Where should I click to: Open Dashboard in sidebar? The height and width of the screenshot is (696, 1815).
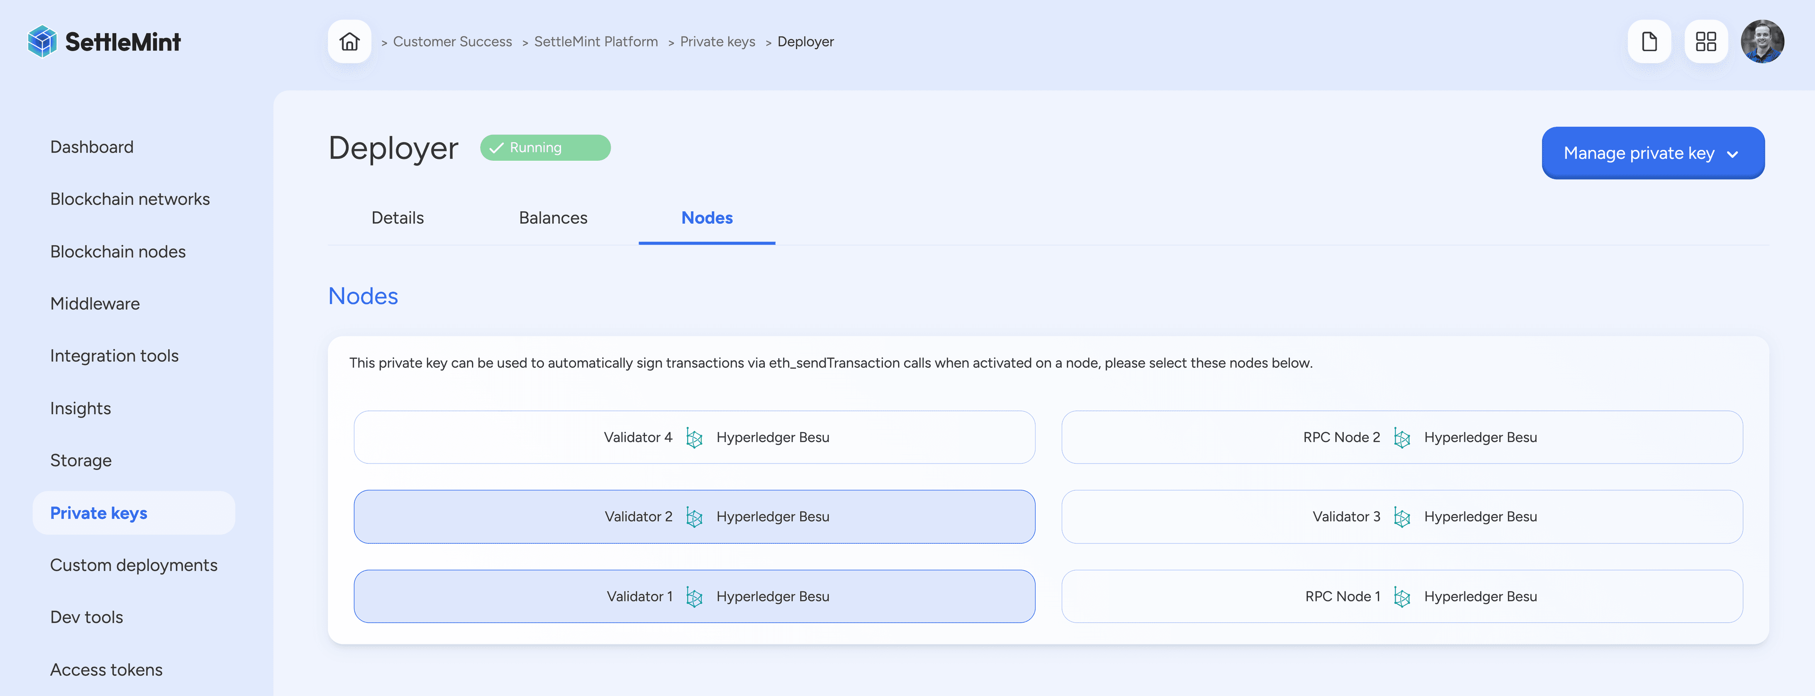pyautogui.click(x=92, y=147)
